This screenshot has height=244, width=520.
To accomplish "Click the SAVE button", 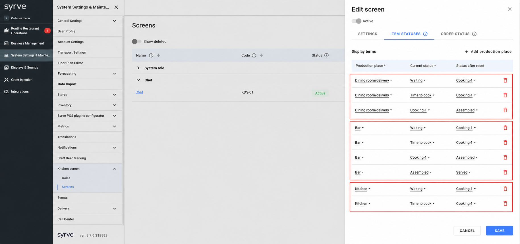I will [500, 231].
